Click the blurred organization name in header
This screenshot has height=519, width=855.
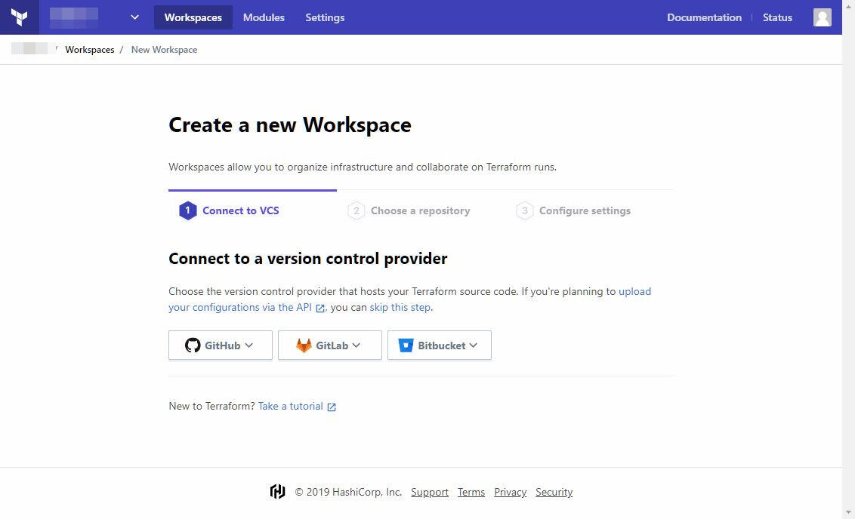(x=74, y=17)
